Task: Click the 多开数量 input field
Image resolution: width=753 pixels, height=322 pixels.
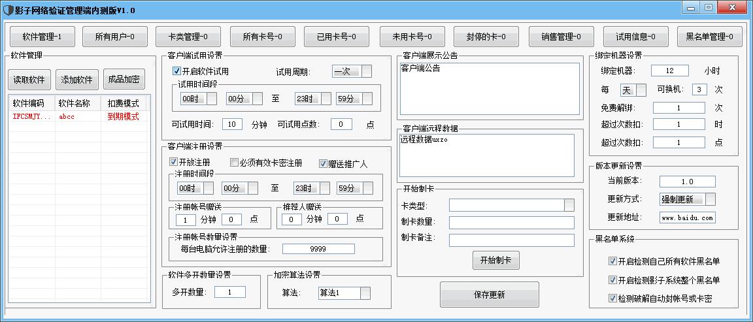Action: click(x=229, y=292)
